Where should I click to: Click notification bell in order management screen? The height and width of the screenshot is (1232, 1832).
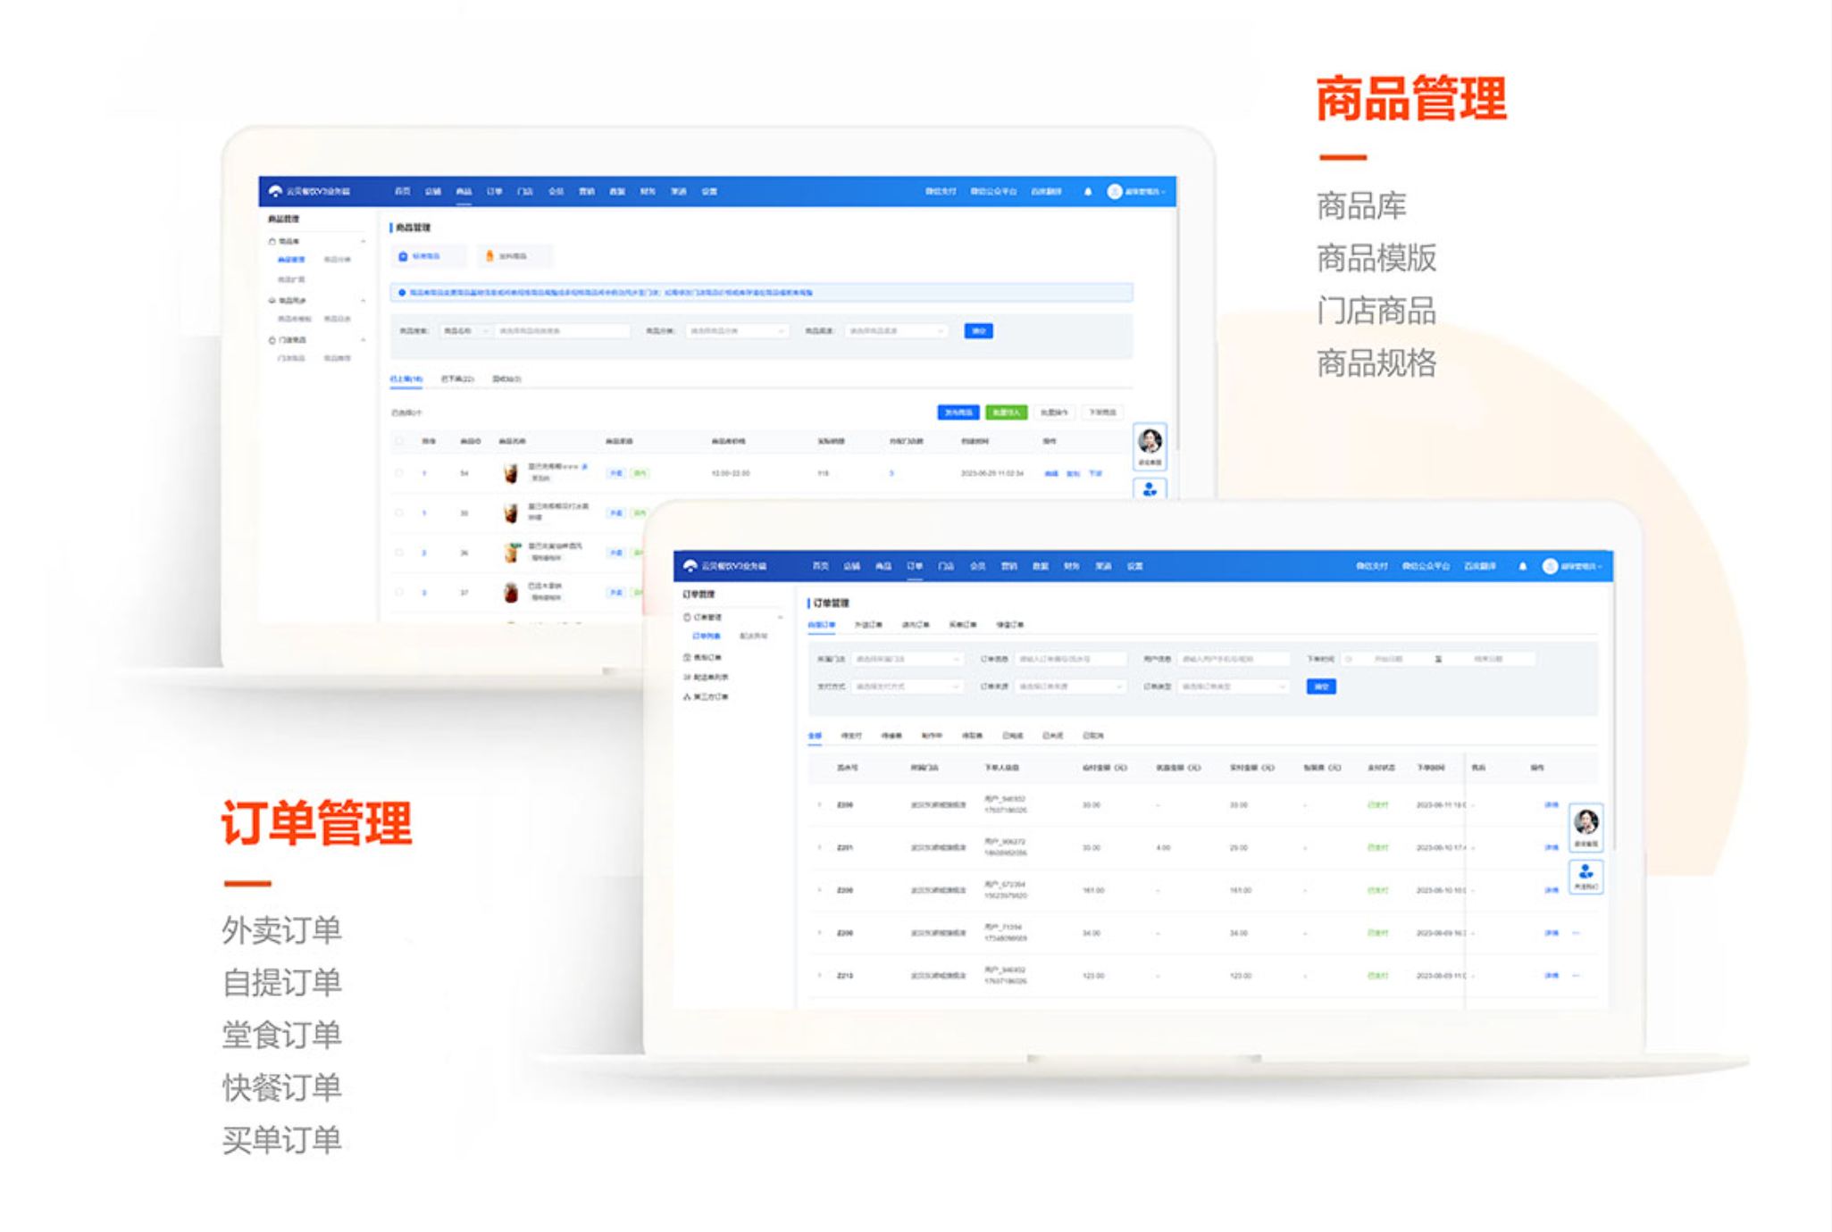(1523, 566)
